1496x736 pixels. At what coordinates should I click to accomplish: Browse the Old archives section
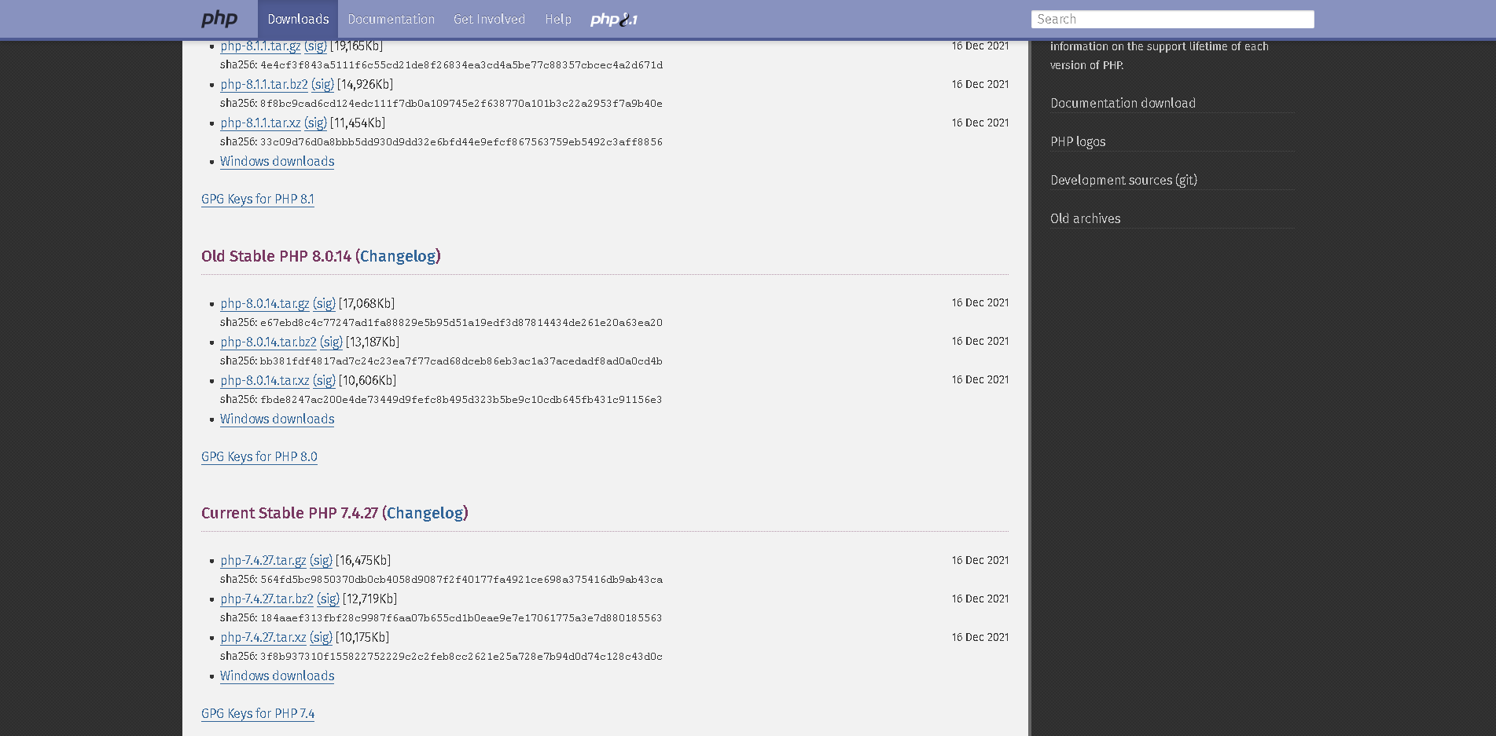pyautogui.click(x=1085, y=218)
